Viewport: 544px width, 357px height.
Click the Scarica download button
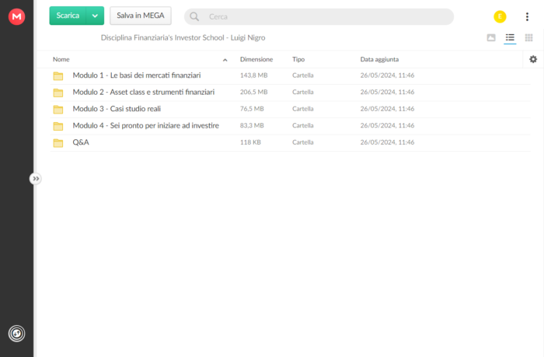click(68, 16)
